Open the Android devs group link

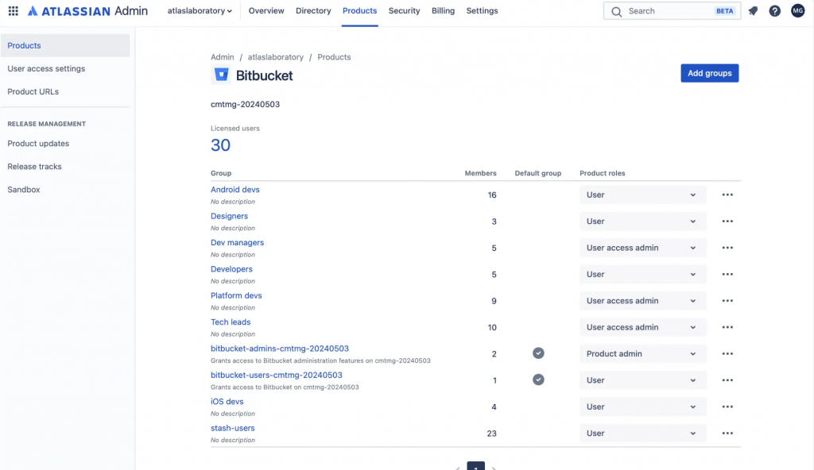tap(235, 190)
